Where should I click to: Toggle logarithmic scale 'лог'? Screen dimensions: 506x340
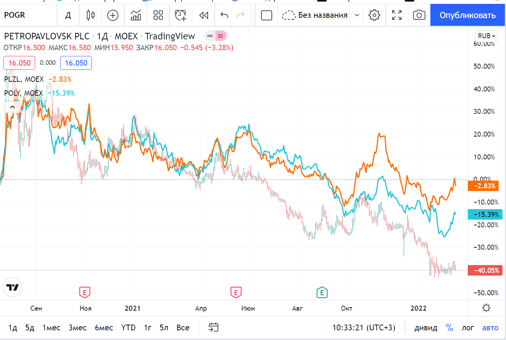click(468, 328)
